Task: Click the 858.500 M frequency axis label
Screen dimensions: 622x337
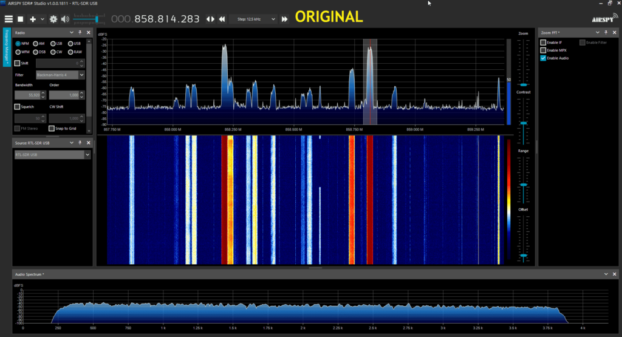Action: point(293,129)
